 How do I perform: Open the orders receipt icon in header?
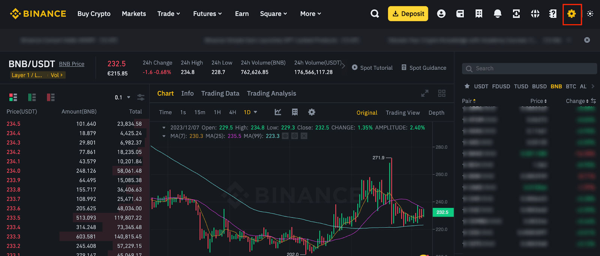point(479,14)
